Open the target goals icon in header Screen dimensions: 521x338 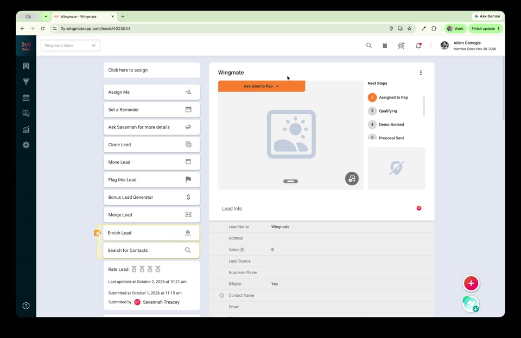coord(401,45)
